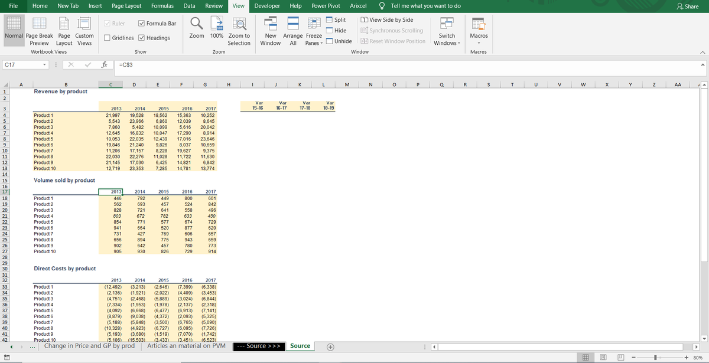Go to Page Layout tab
Image resolution: width=709 pixels, height=363 pixels.
(x=126, y=5)
